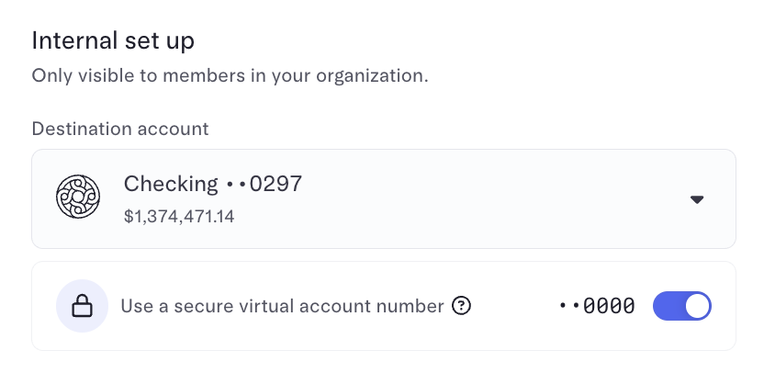
Task: Click the lavender circle behind the lock
Action: pyautogui.click(x=83, y=306)
